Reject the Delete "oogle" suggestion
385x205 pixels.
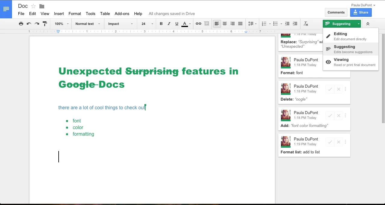coord(339,89)
